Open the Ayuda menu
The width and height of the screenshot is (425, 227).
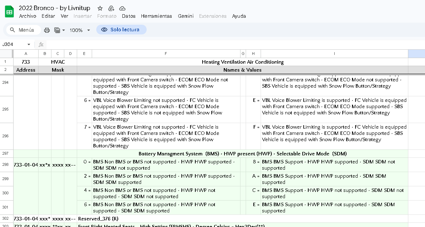click(x=239, y=16)
